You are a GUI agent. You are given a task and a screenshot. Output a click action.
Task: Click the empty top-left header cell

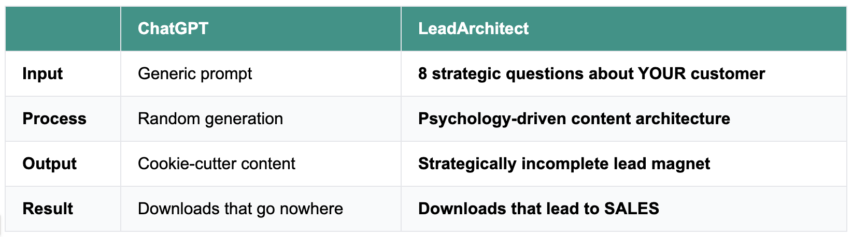tap(63, 28)
